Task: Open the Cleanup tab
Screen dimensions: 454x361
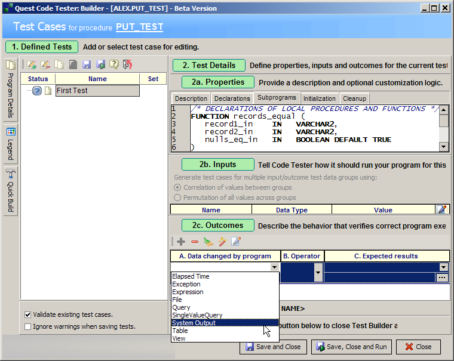Action: pyautogui.click(x=354, y=98)
